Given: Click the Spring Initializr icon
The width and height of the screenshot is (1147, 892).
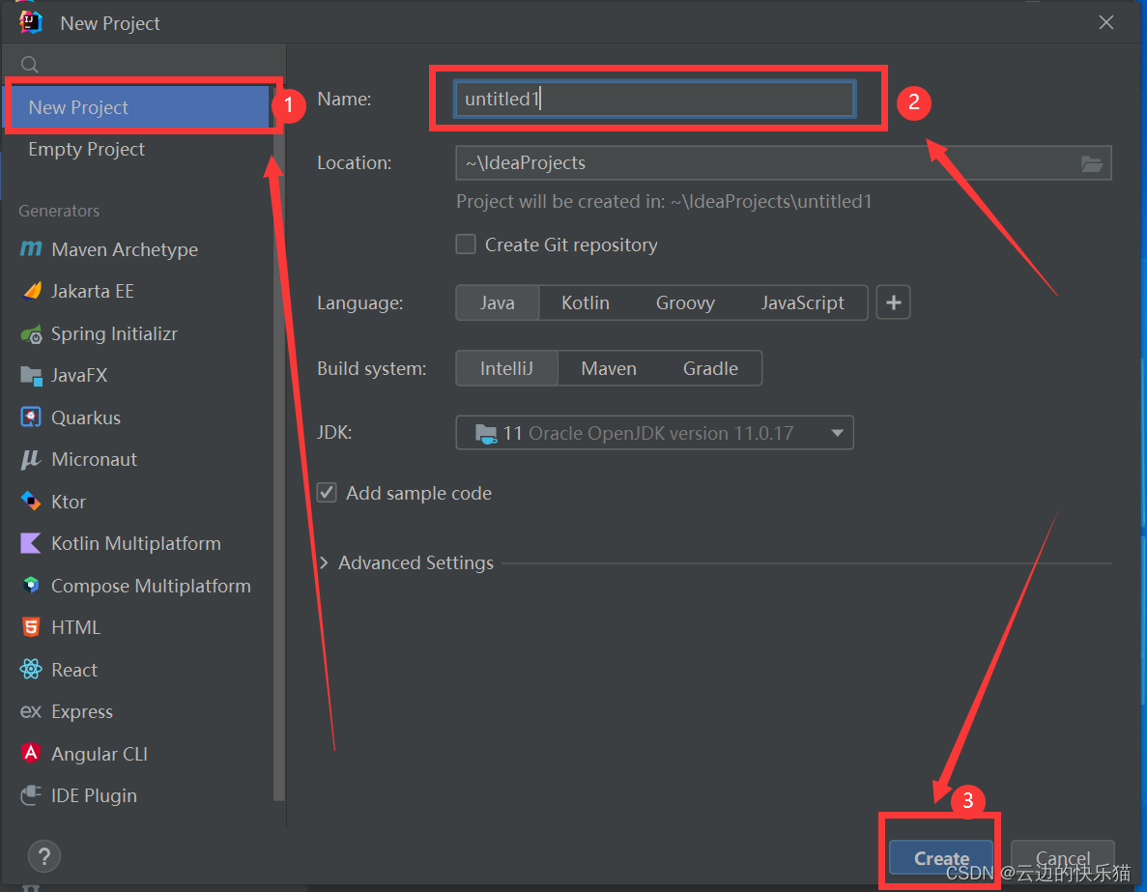Looking at the screenshot, I should point(32,334).
